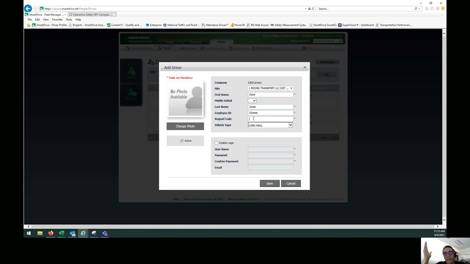Click the browser address bar URL
The height and width of the screenshot is (264, 470).
(x=70, y=8)
